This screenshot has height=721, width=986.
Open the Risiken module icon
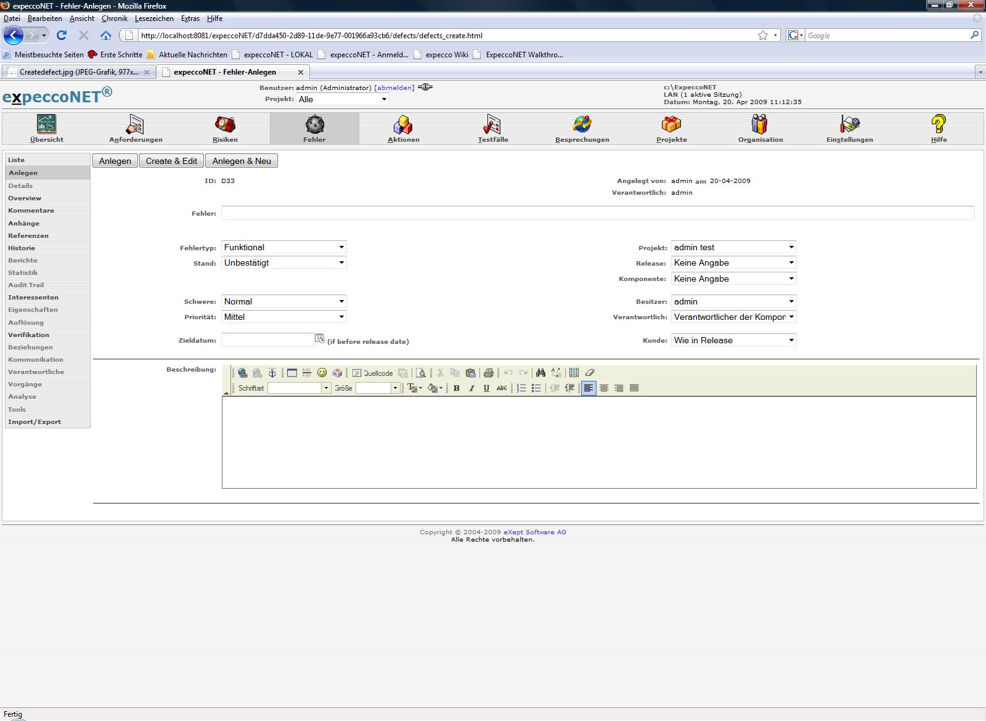pos(225,125)
